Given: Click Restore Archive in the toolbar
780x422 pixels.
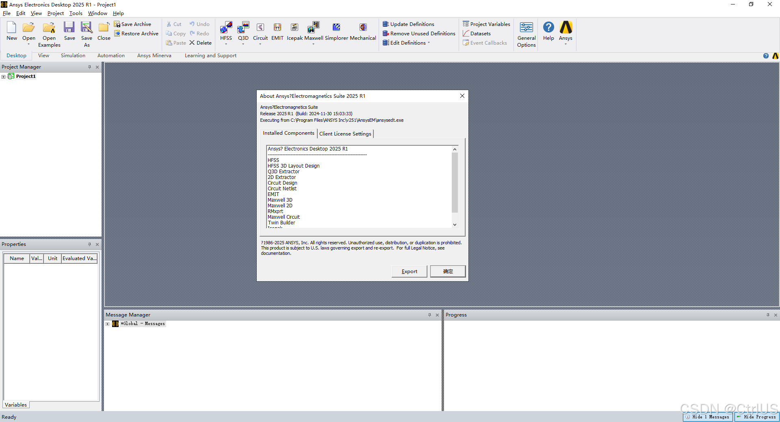Looking at the screenshot, I should click(x=136, y=34).
